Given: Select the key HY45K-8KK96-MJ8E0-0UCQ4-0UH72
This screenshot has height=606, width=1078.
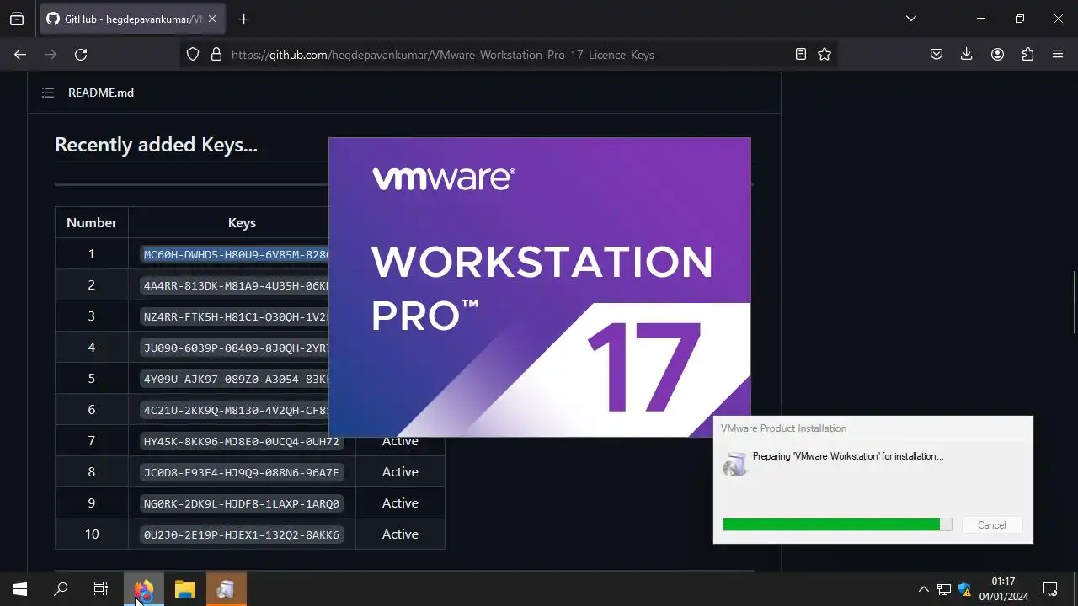Looking at the screenshot, I should pos(242,441).
